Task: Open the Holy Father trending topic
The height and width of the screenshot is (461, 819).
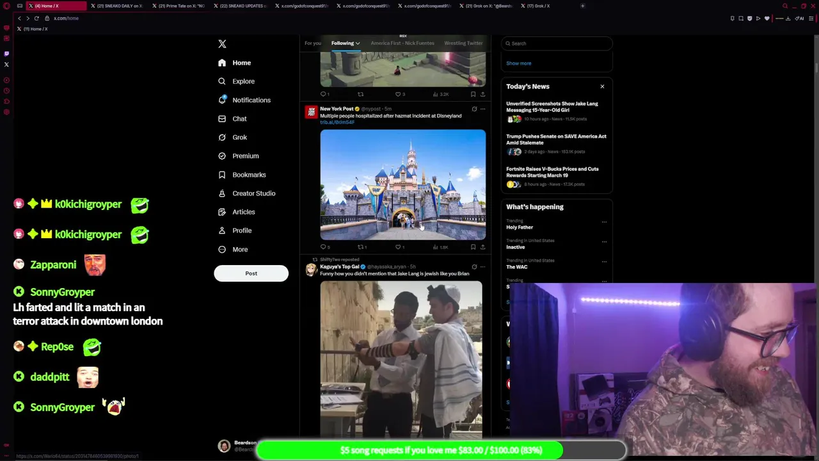Action: click(520, 227)
